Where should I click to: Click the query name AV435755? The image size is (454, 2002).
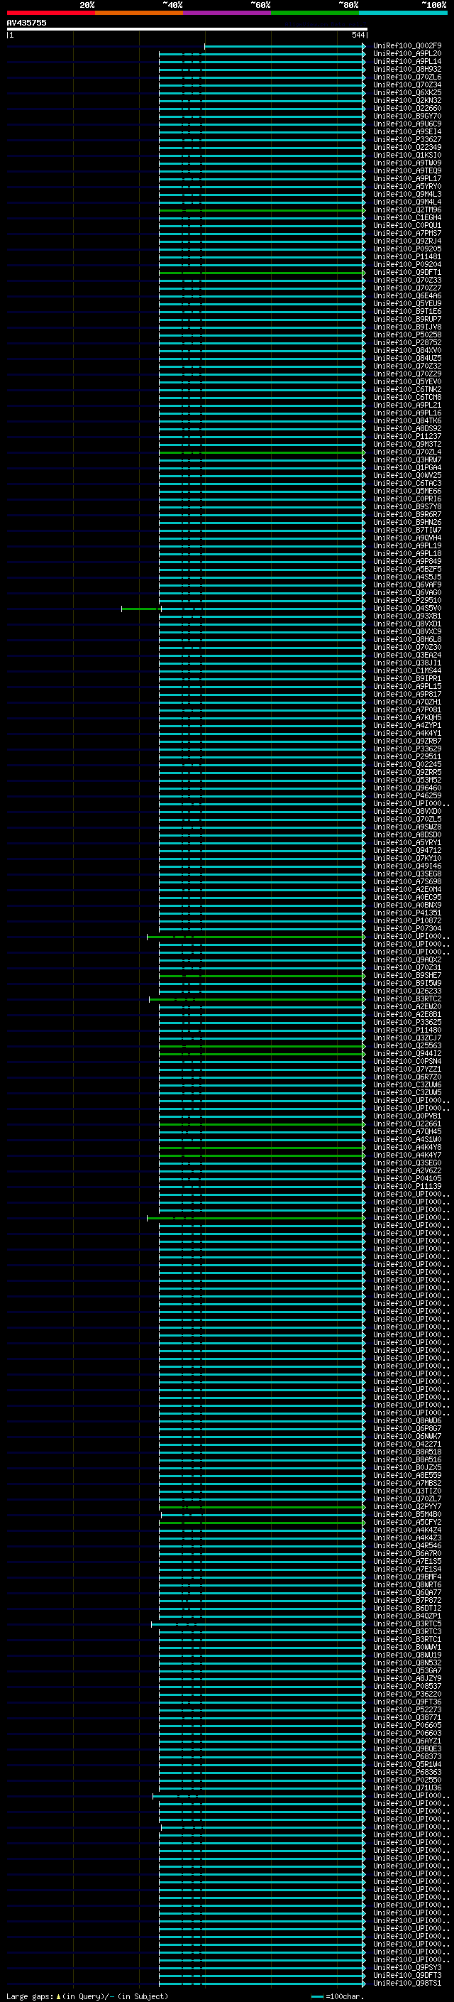coord(26,23)
